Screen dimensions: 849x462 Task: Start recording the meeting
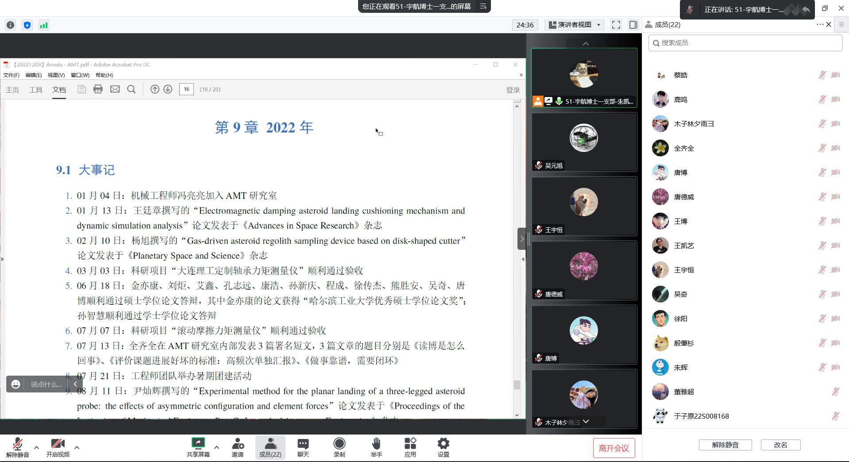340,447
